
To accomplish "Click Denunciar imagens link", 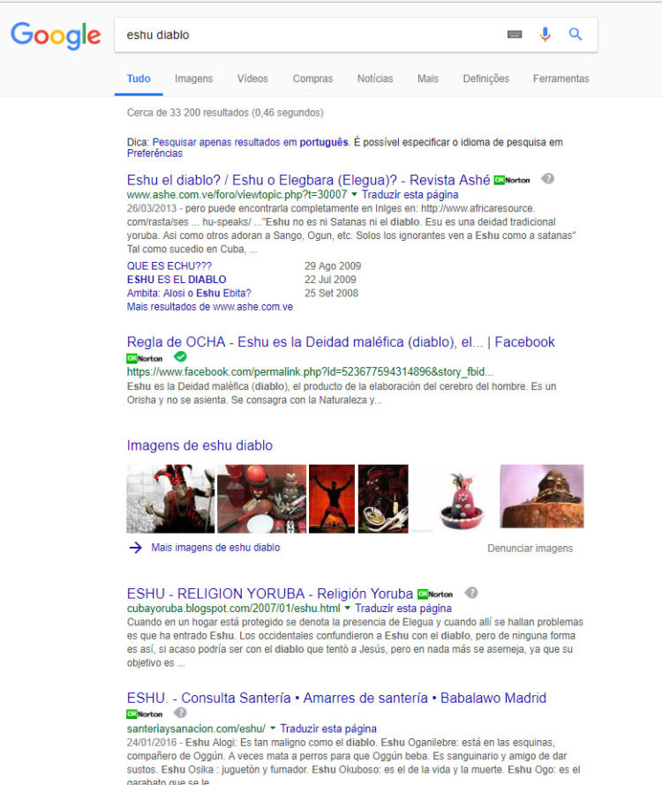I will pyautogui.click(x=530, y=549).
